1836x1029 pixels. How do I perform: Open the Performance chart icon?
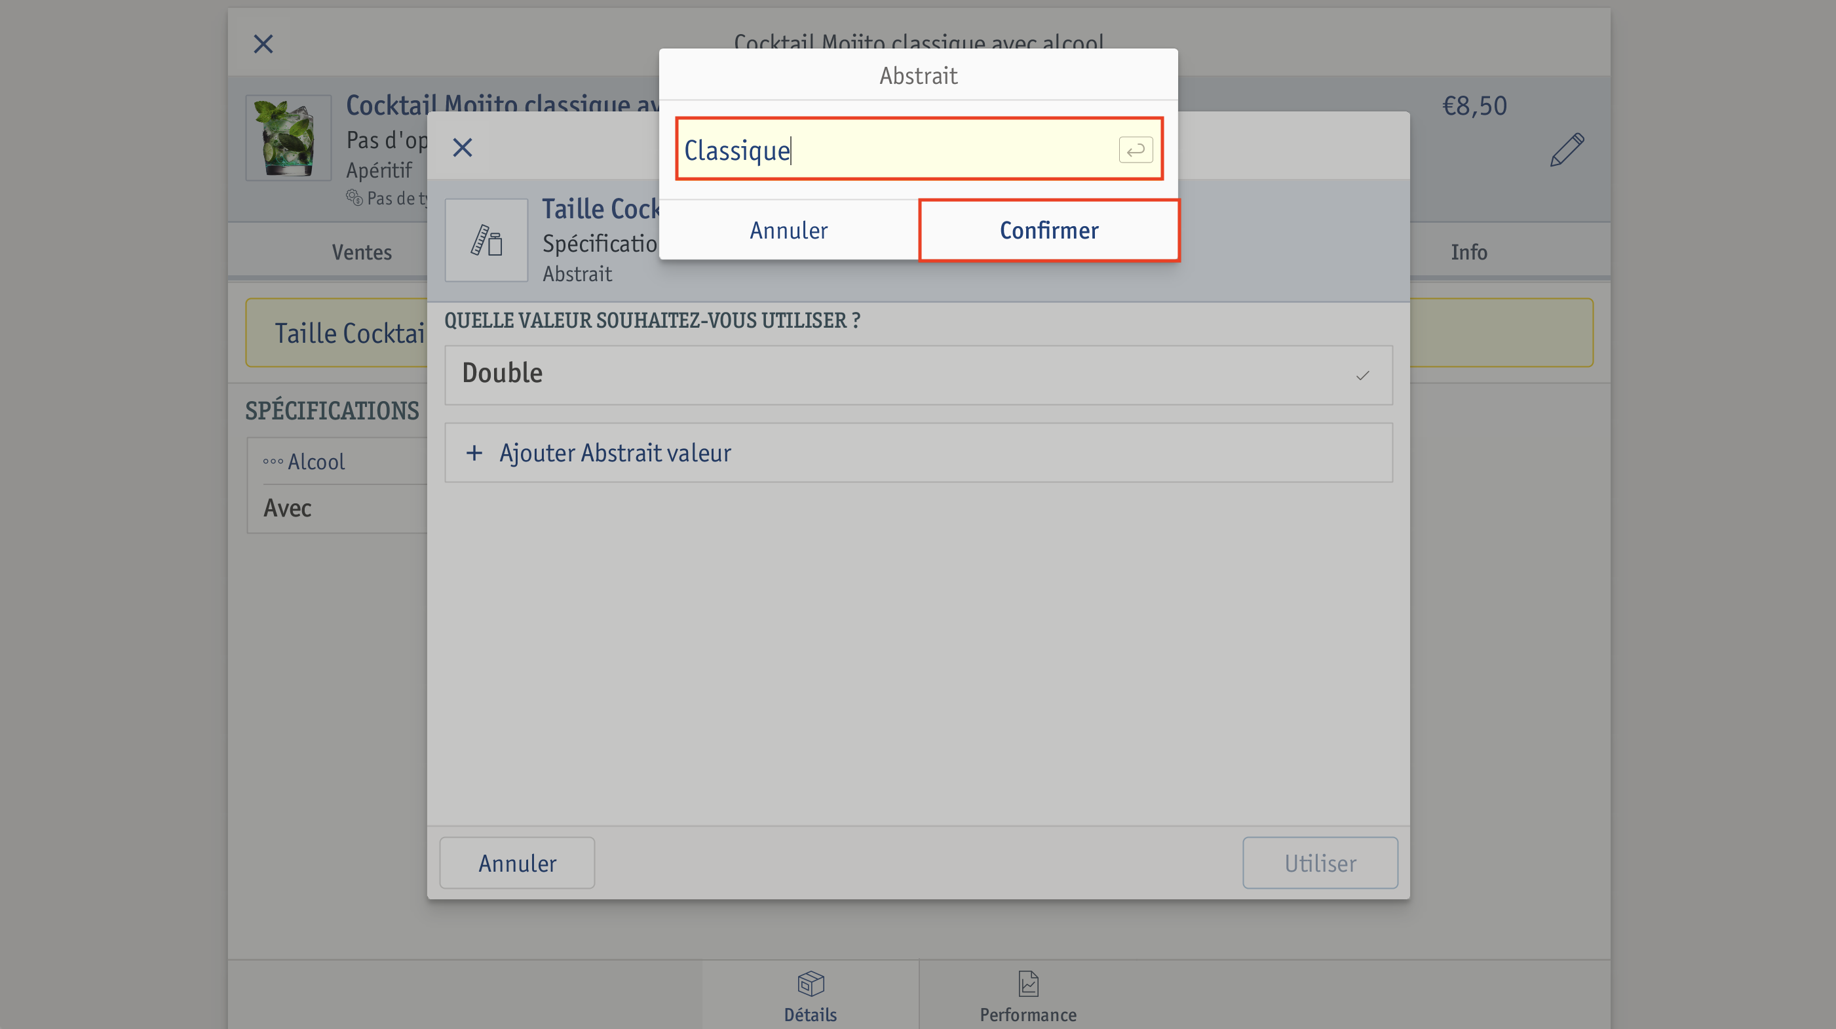pyautogui.click(x=1029, y=983)
